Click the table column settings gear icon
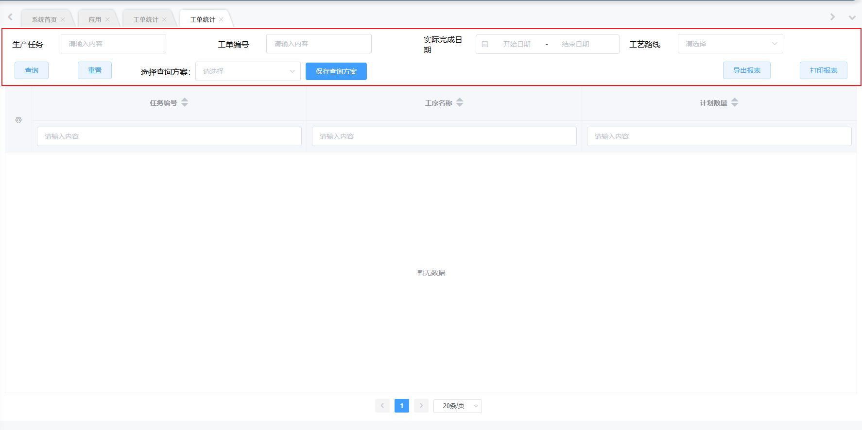Viewport: 862px width, 430px height. 18,120
